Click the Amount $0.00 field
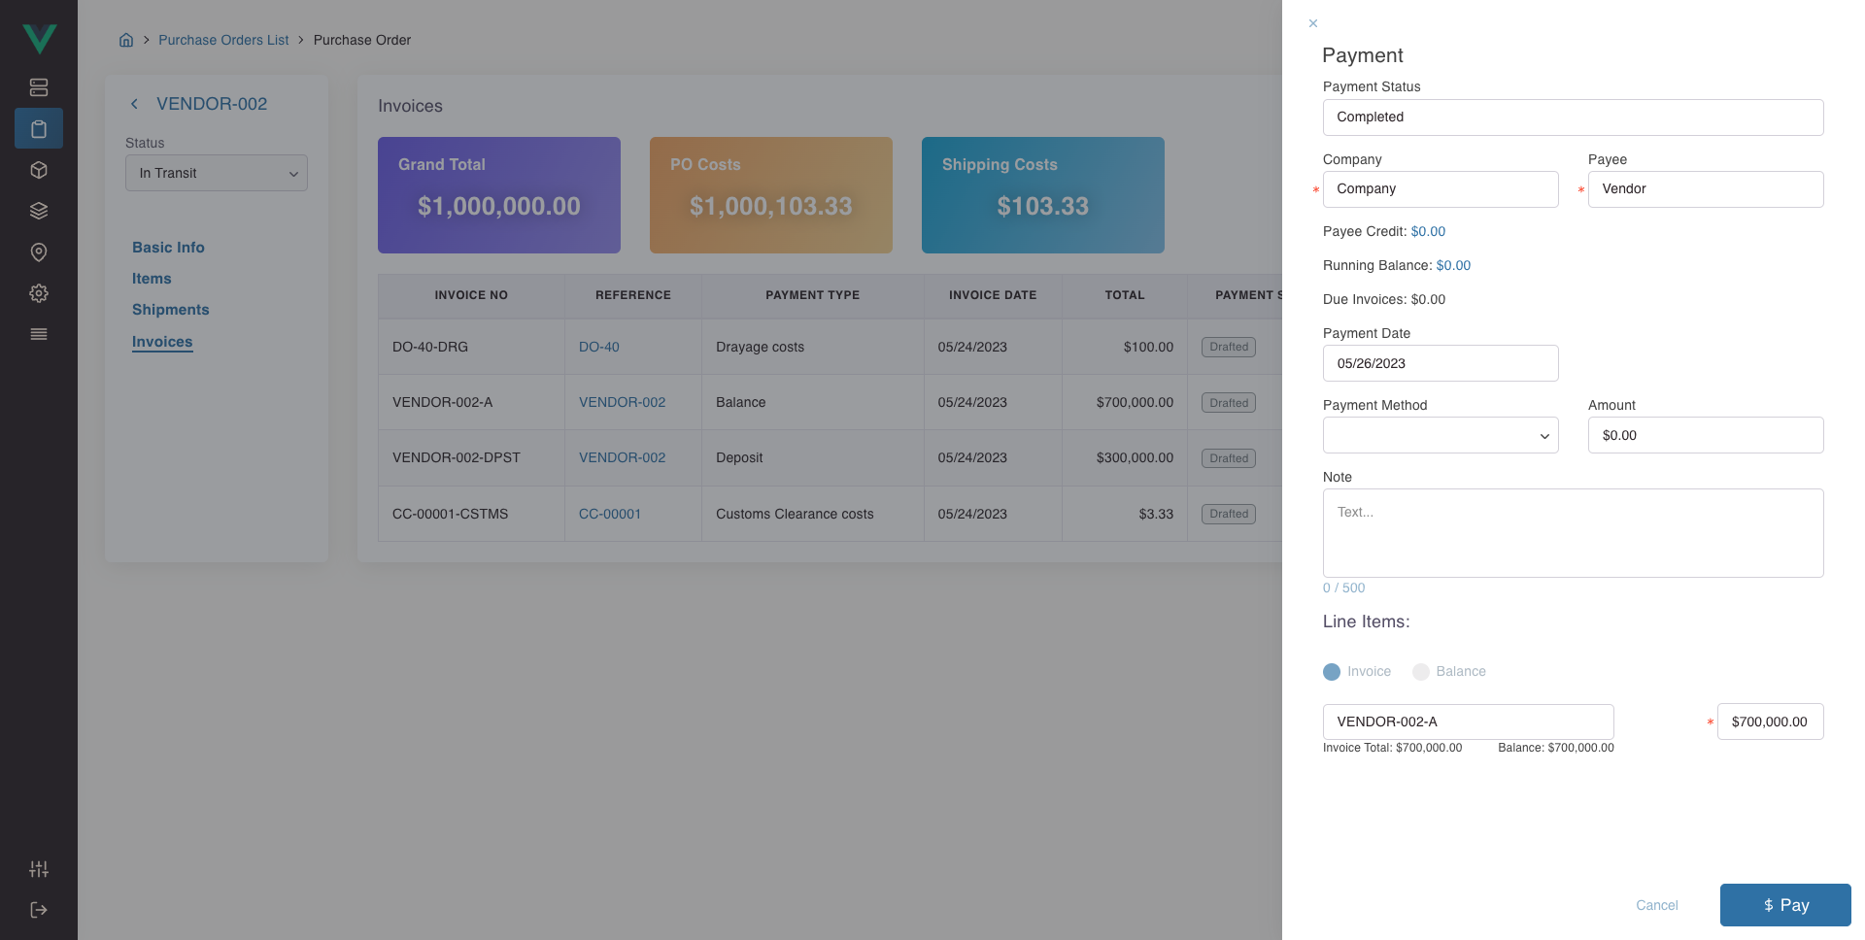The image size is (1865, 940). 1706,435
